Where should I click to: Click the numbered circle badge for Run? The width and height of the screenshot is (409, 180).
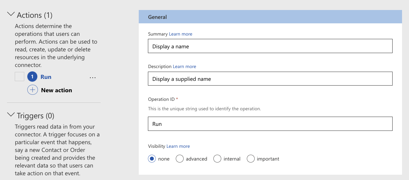[32, 77]
